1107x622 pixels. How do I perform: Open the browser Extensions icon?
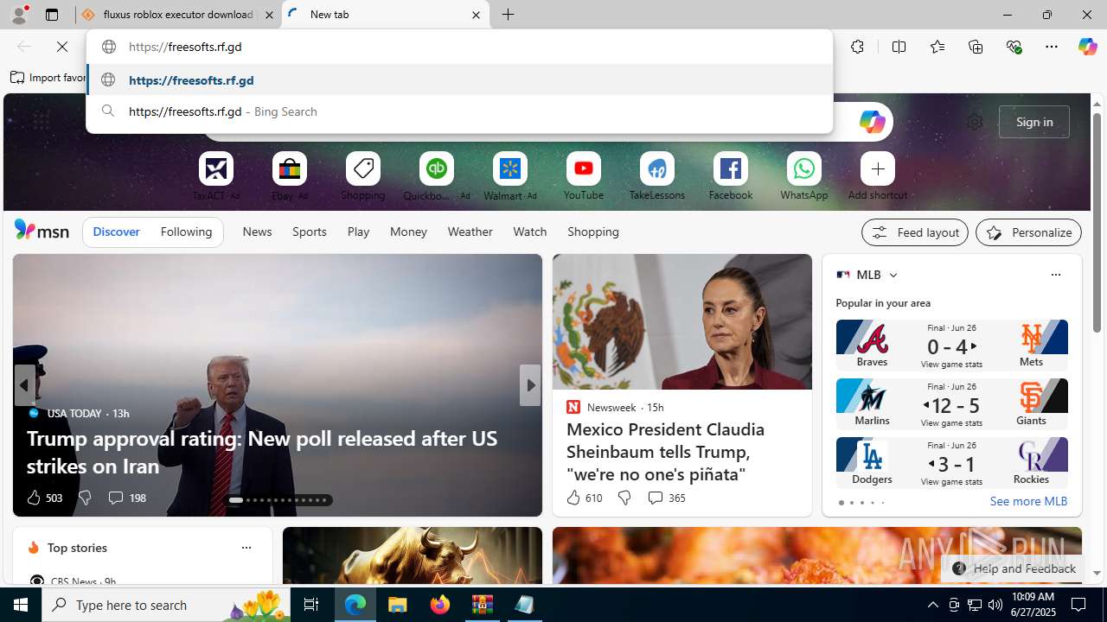pyautogui.click(x=857, y=47)
